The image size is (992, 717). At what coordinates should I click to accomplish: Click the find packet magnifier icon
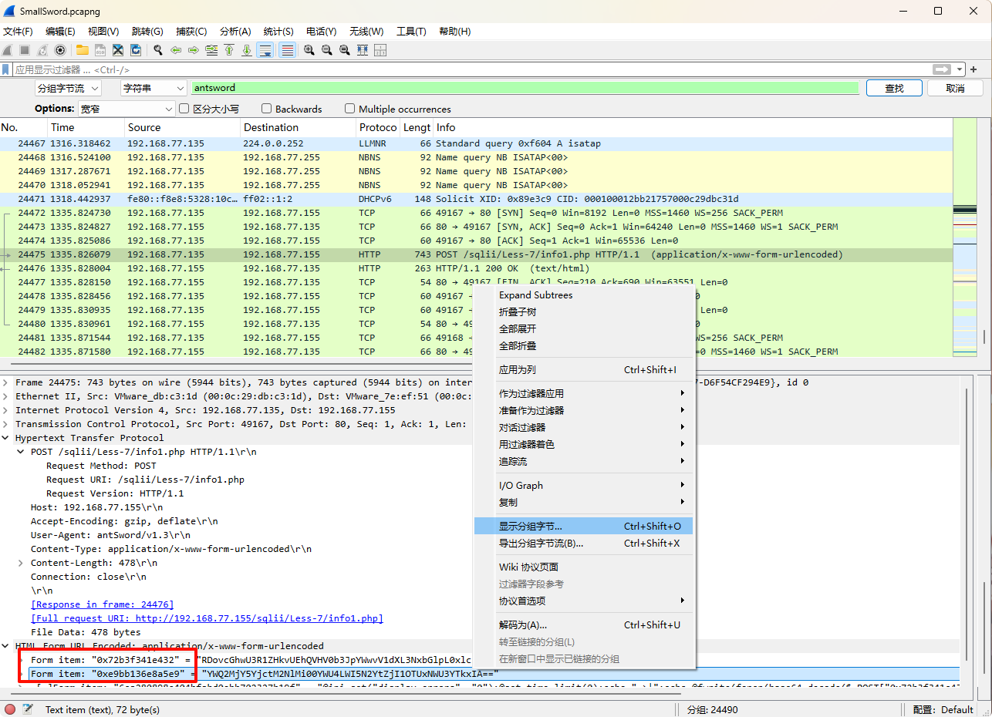(158, 50)
